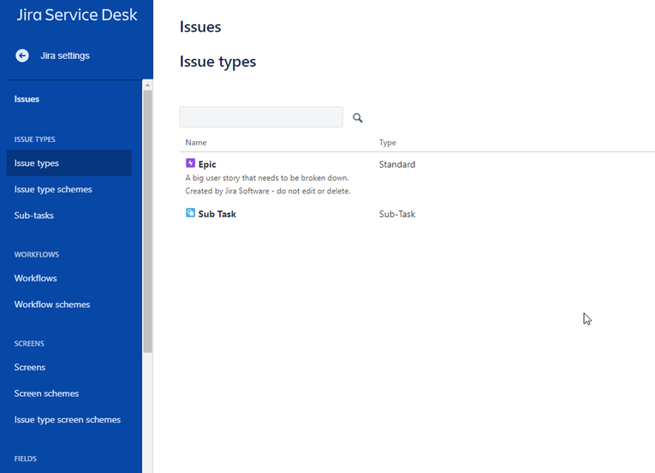Image resolution: width=655 pixels, height=473 pixels.
Task: Click the 'Issue types' page heading
Action: tap(217, 62)
